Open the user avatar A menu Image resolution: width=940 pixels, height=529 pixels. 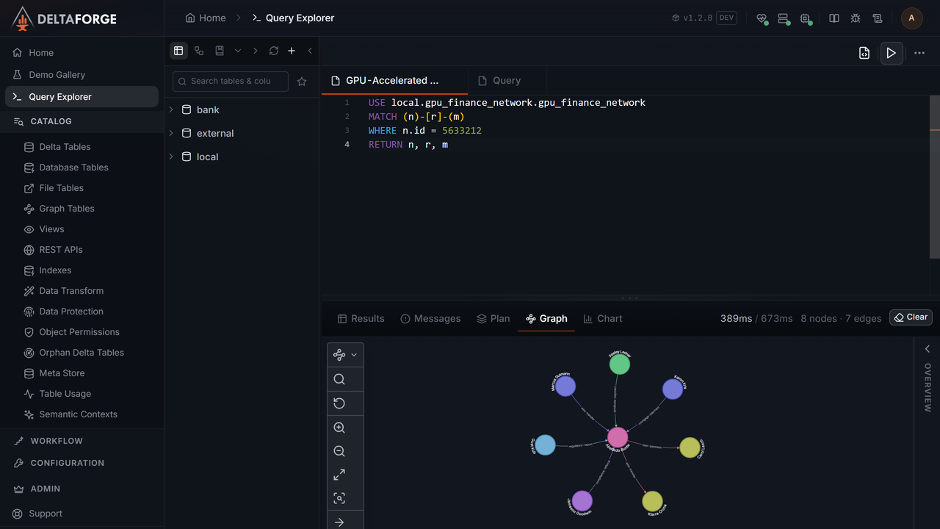911,18
